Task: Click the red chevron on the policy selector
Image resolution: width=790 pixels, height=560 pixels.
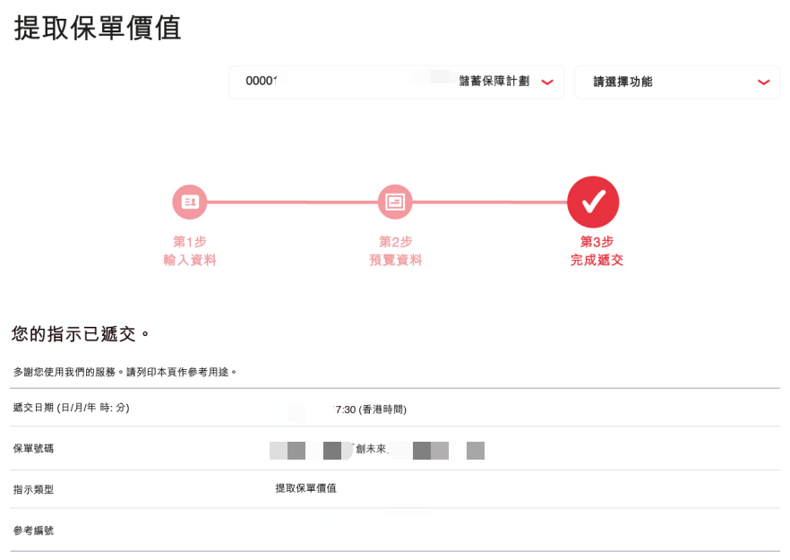Action: coord(547,82)
